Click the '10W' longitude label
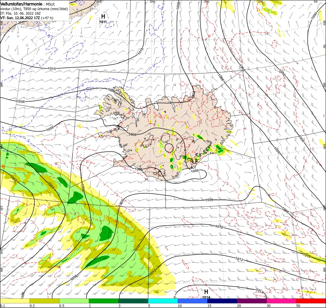326x308 pixels. (x=260, y=2)
